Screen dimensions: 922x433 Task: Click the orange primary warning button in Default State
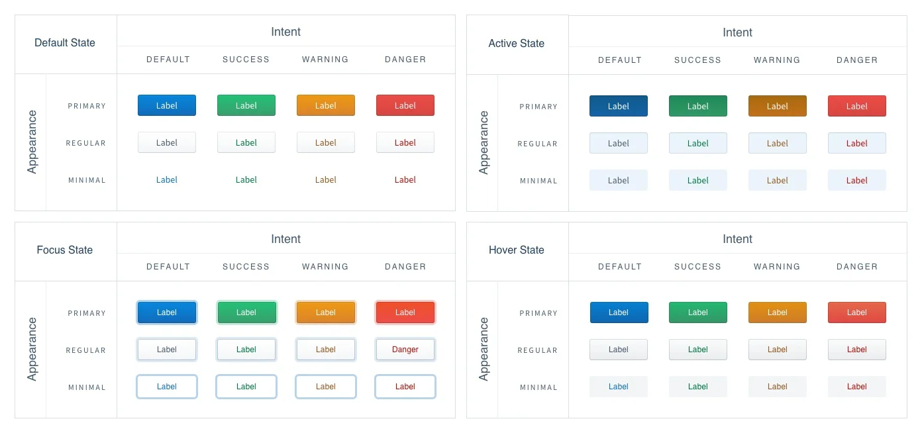pos(326,105)
